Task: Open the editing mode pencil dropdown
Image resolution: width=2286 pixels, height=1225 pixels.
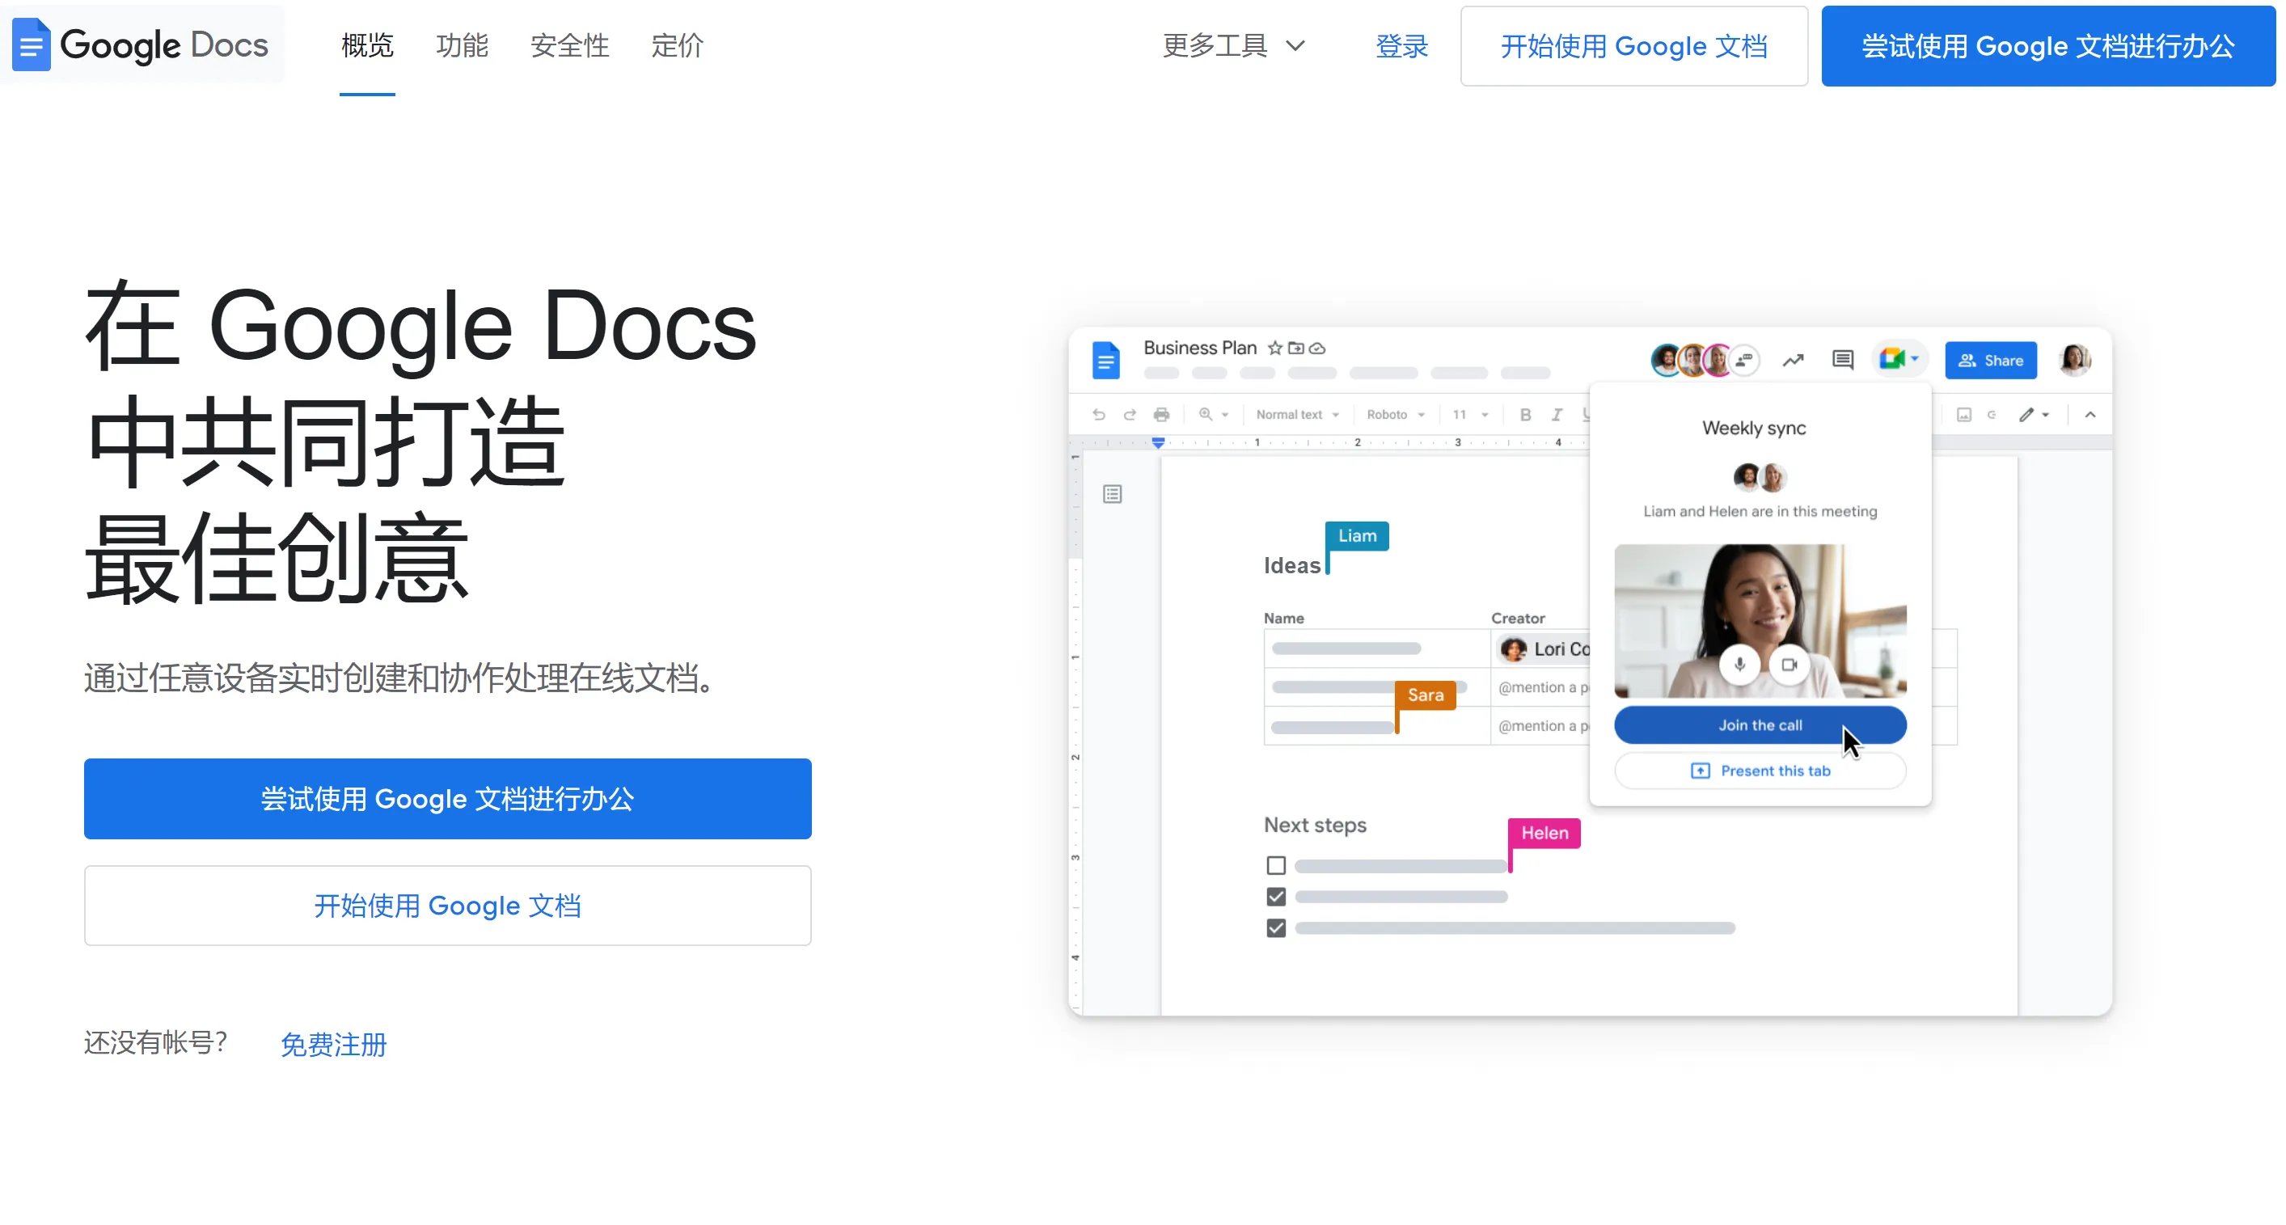Action: click(2034, 415)
